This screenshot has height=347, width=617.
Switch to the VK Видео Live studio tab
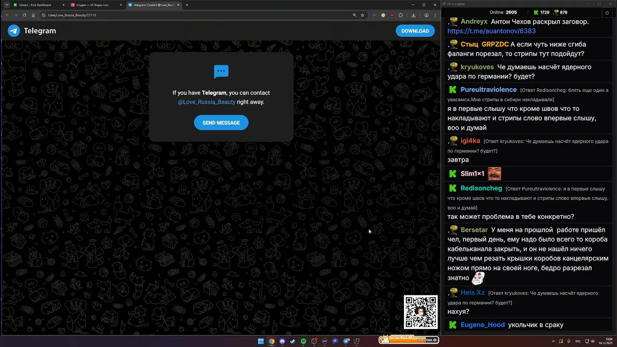point(95,5)
